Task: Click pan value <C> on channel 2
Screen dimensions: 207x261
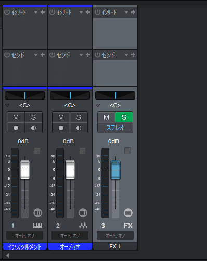Action: tap(70, 105)
